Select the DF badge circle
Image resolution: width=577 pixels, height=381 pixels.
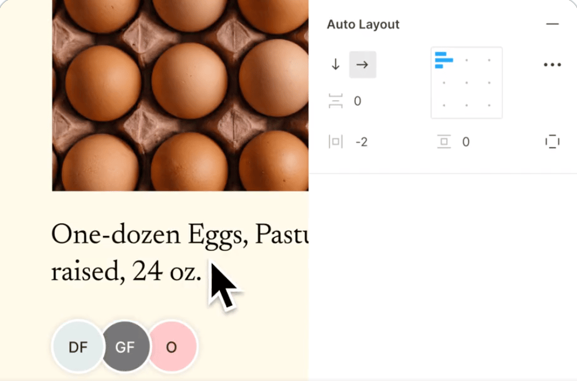[78, 346]
